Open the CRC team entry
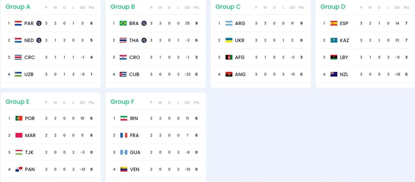The height and width of the screenshot is (182, 415). 29,57
